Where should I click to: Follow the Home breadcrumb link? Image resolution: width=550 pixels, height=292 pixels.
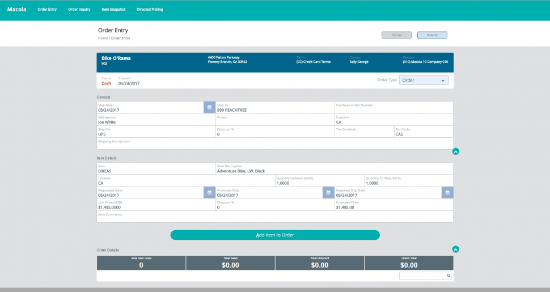pyautogui.click(x=103, y=38)
